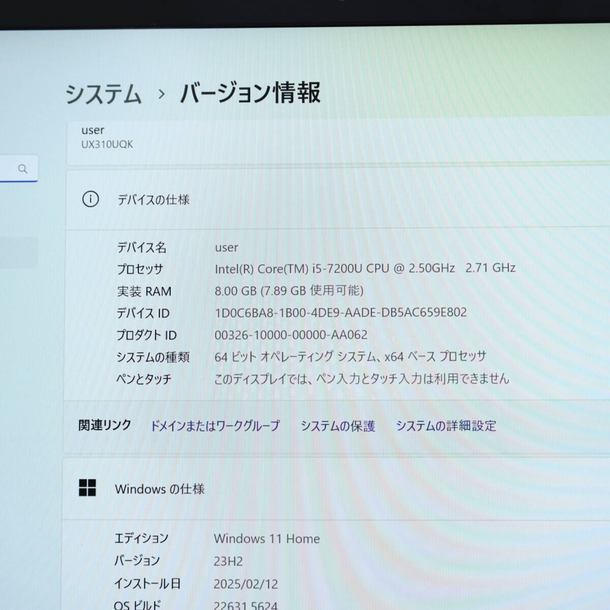Click the エディション label
Image resolution: width=610 pixels, height=610 pixels.
coord(141,538)
